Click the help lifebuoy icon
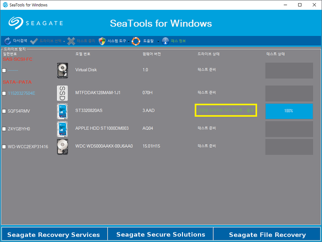 (136, 41)
